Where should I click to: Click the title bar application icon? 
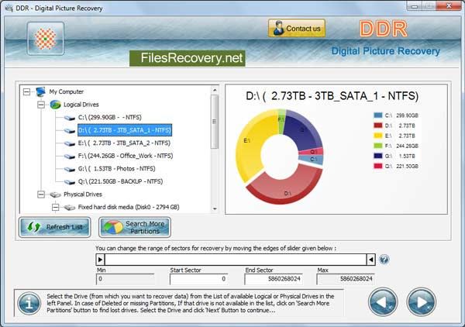pos(9,8)
